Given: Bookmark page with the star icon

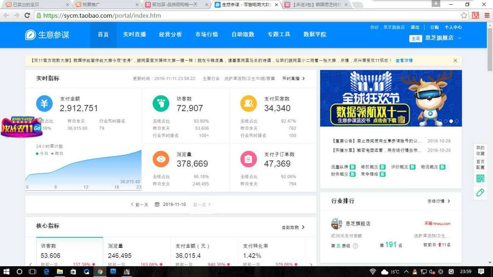Looking at the screenshot, I should click(x=464, y=15).
